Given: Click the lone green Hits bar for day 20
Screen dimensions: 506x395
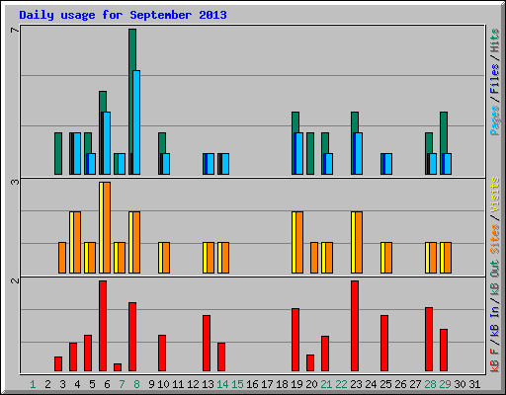Looking at the screenshot, I should click(310, 153).
